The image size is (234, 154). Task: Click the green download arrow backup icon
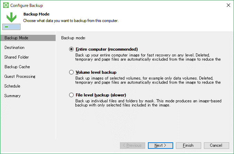point(11,21)
